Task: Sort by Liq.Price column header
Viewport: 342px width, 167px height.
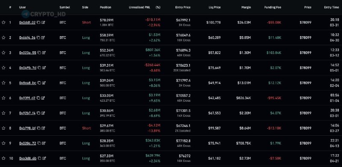Action: [215, 7]
